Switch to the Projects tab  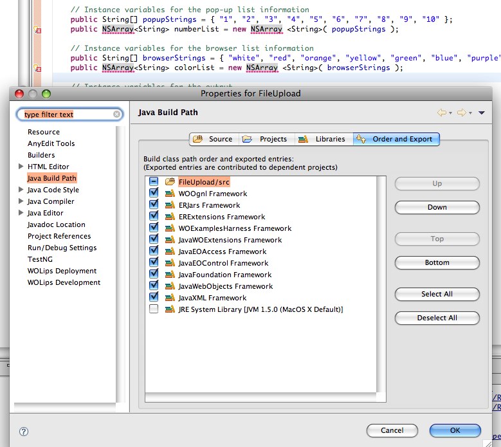pos(266,139)
